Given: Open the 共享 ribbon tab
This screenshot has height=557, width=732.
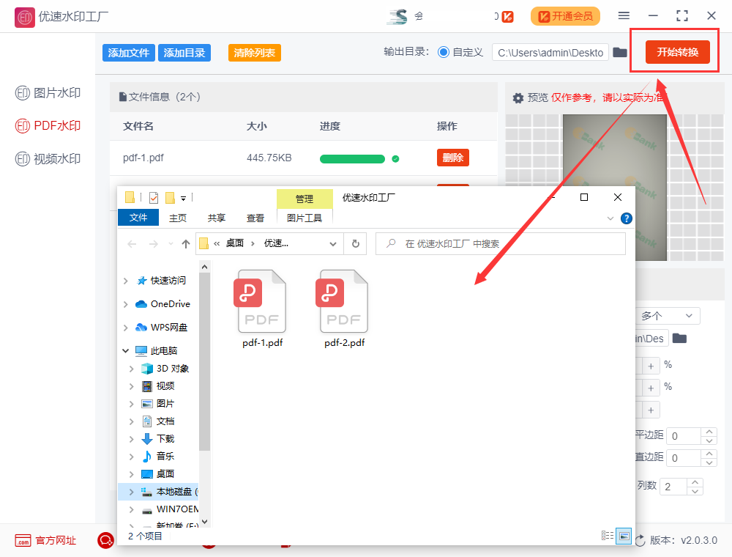Looking at the screenshot, I should point(216,218).
